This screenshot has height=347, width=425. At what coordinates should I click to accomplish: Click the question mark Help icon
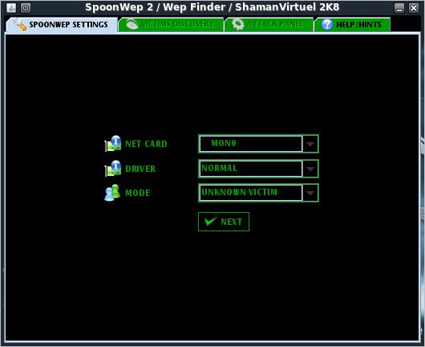click(327, 24)
